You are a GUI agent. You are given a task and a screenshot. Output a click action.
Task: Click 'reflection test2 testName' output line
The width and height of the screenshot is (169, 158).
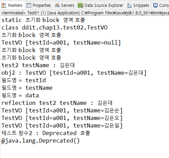pyautogui.click(x=57, y=103)
